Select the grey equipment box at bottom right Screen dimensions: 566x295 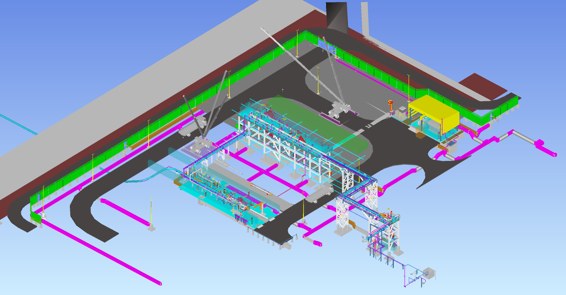click(429, 273)
